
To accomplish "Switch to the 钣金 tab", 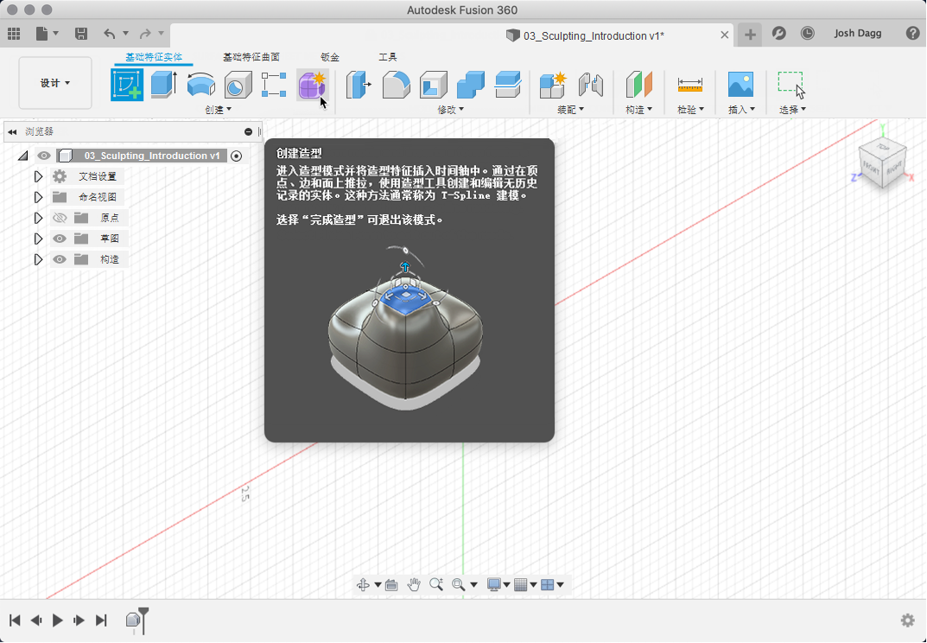I will tap(330, 57).
